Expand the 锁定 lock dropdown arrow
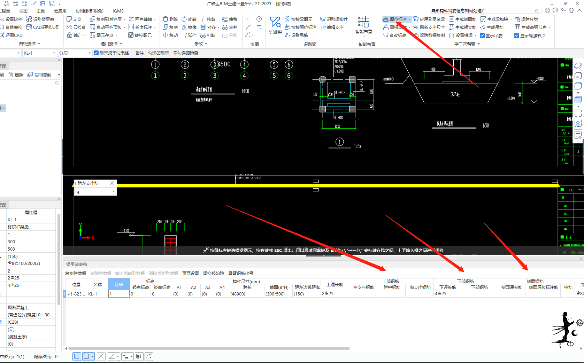The height and width of the screenshot is (363, 584). 85,35
